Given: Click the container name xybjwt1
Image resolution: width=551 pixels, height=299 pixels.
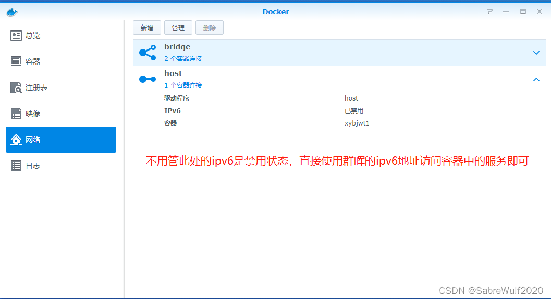Looking at the screenshot, I should tap(357, 123).
